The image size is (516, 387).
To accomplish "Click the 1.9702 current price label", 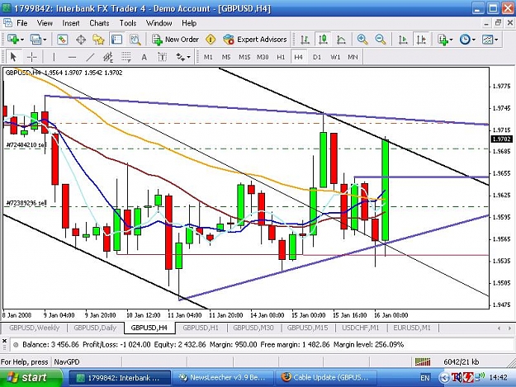I will pyautogui.click(x=501, y=139).
